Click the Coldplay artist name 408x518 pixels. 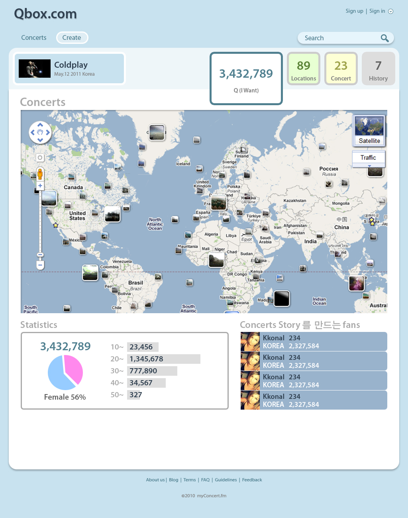tap(71, 65)
